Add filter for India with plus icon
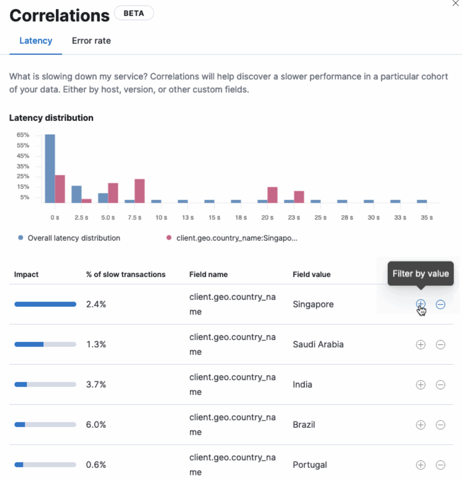The image size is (464, 484). pos(420,385)
